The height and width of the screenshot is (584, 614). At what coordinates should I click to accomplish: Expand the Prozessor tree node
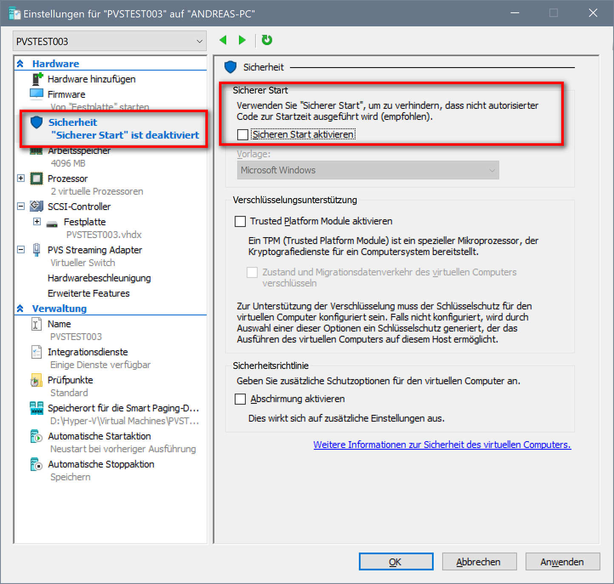tap(21, 178)
